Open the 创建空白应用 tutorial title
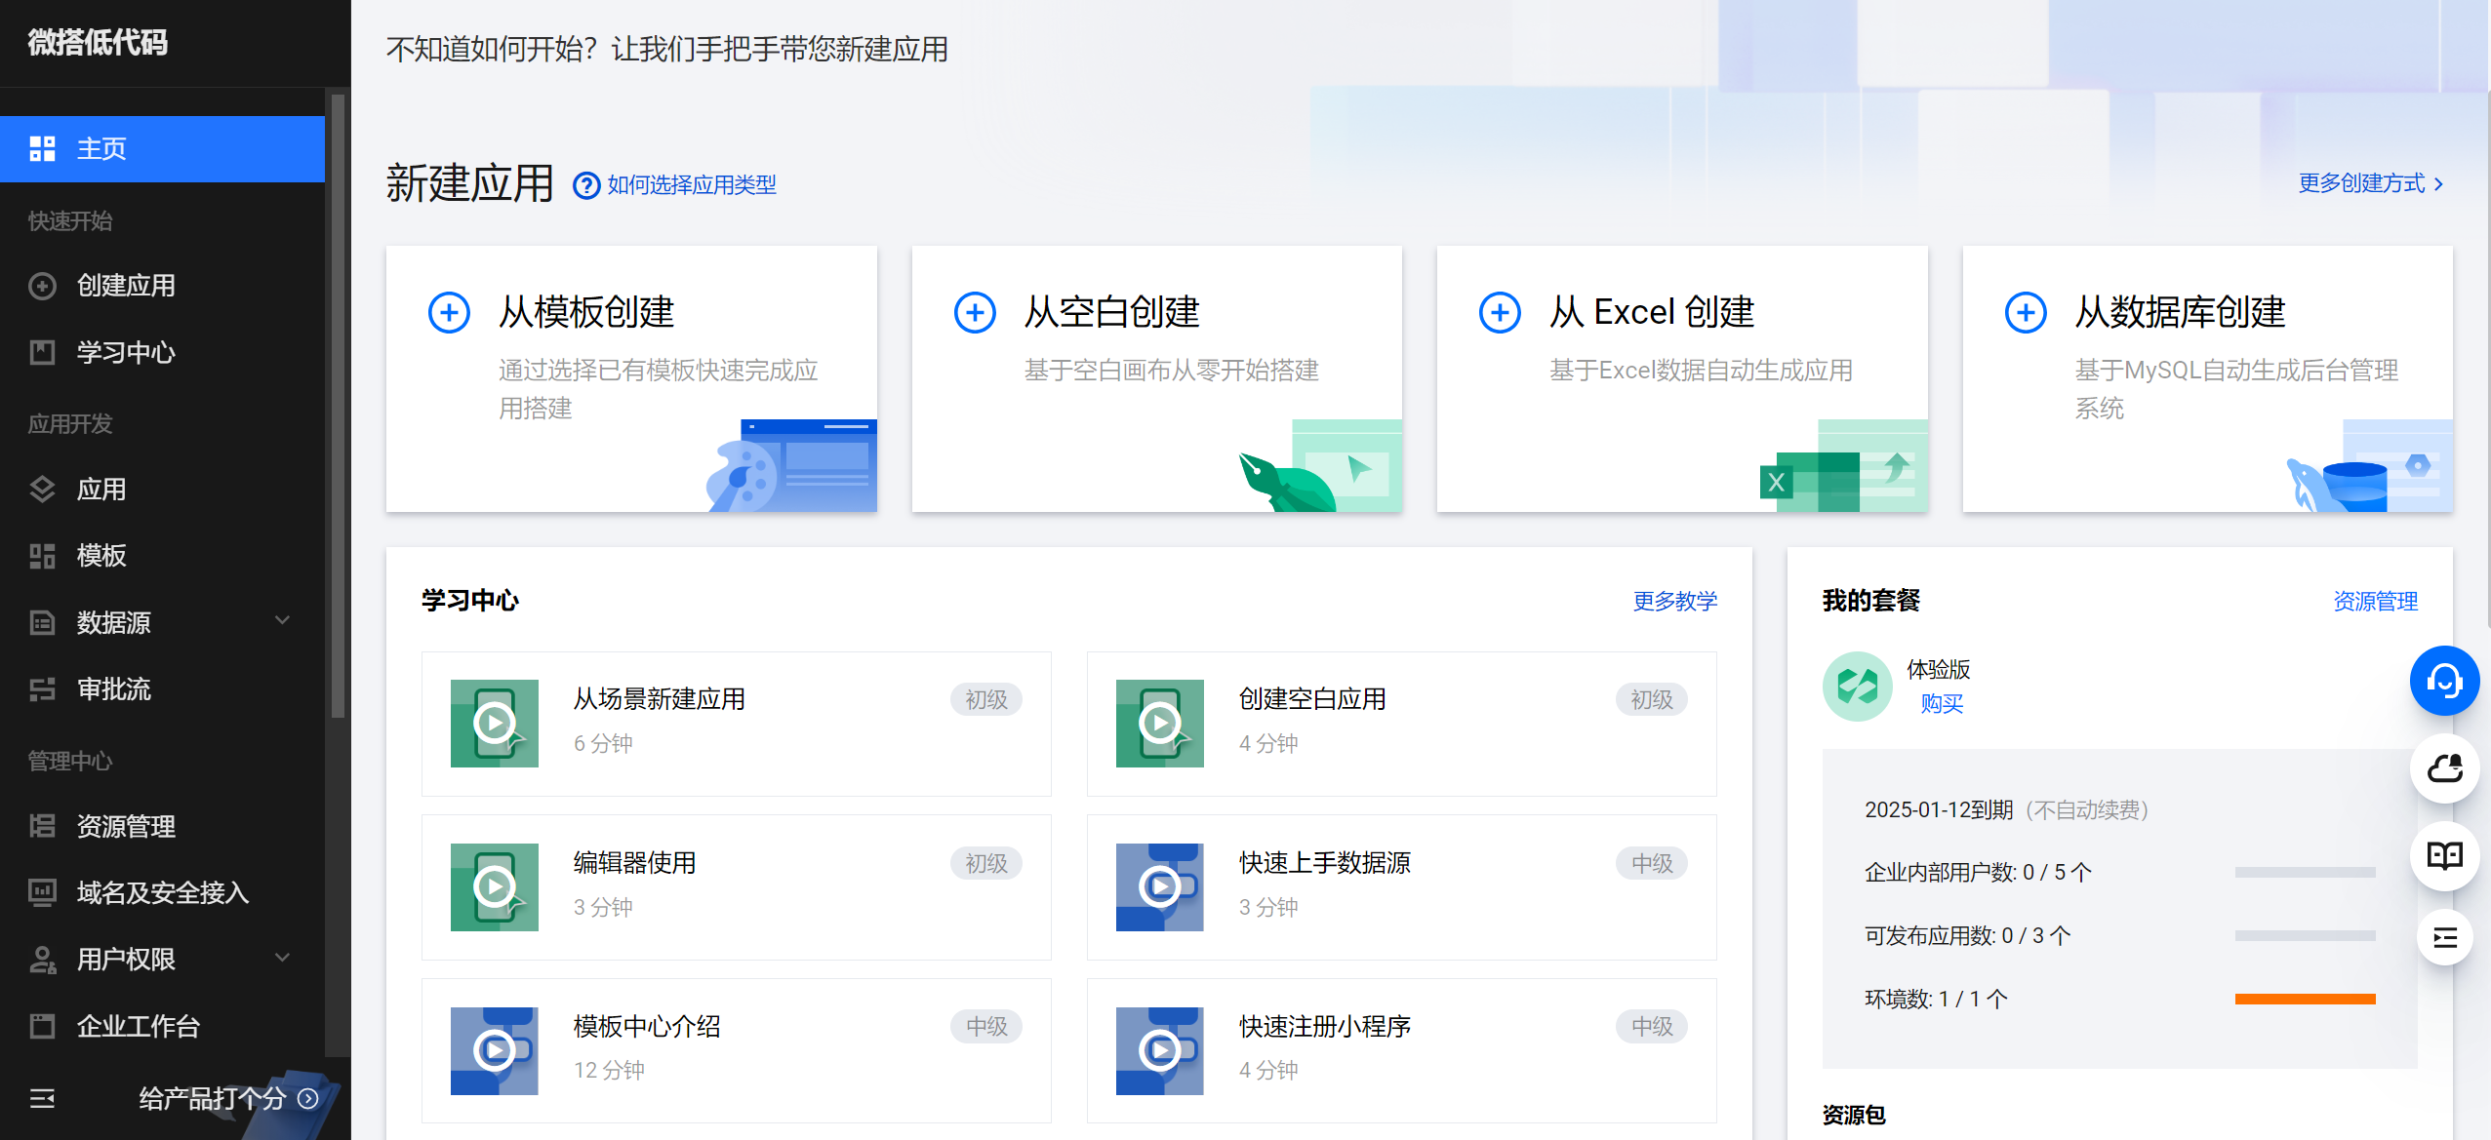This screenshot has height=1140, width=2491. 1312,699
